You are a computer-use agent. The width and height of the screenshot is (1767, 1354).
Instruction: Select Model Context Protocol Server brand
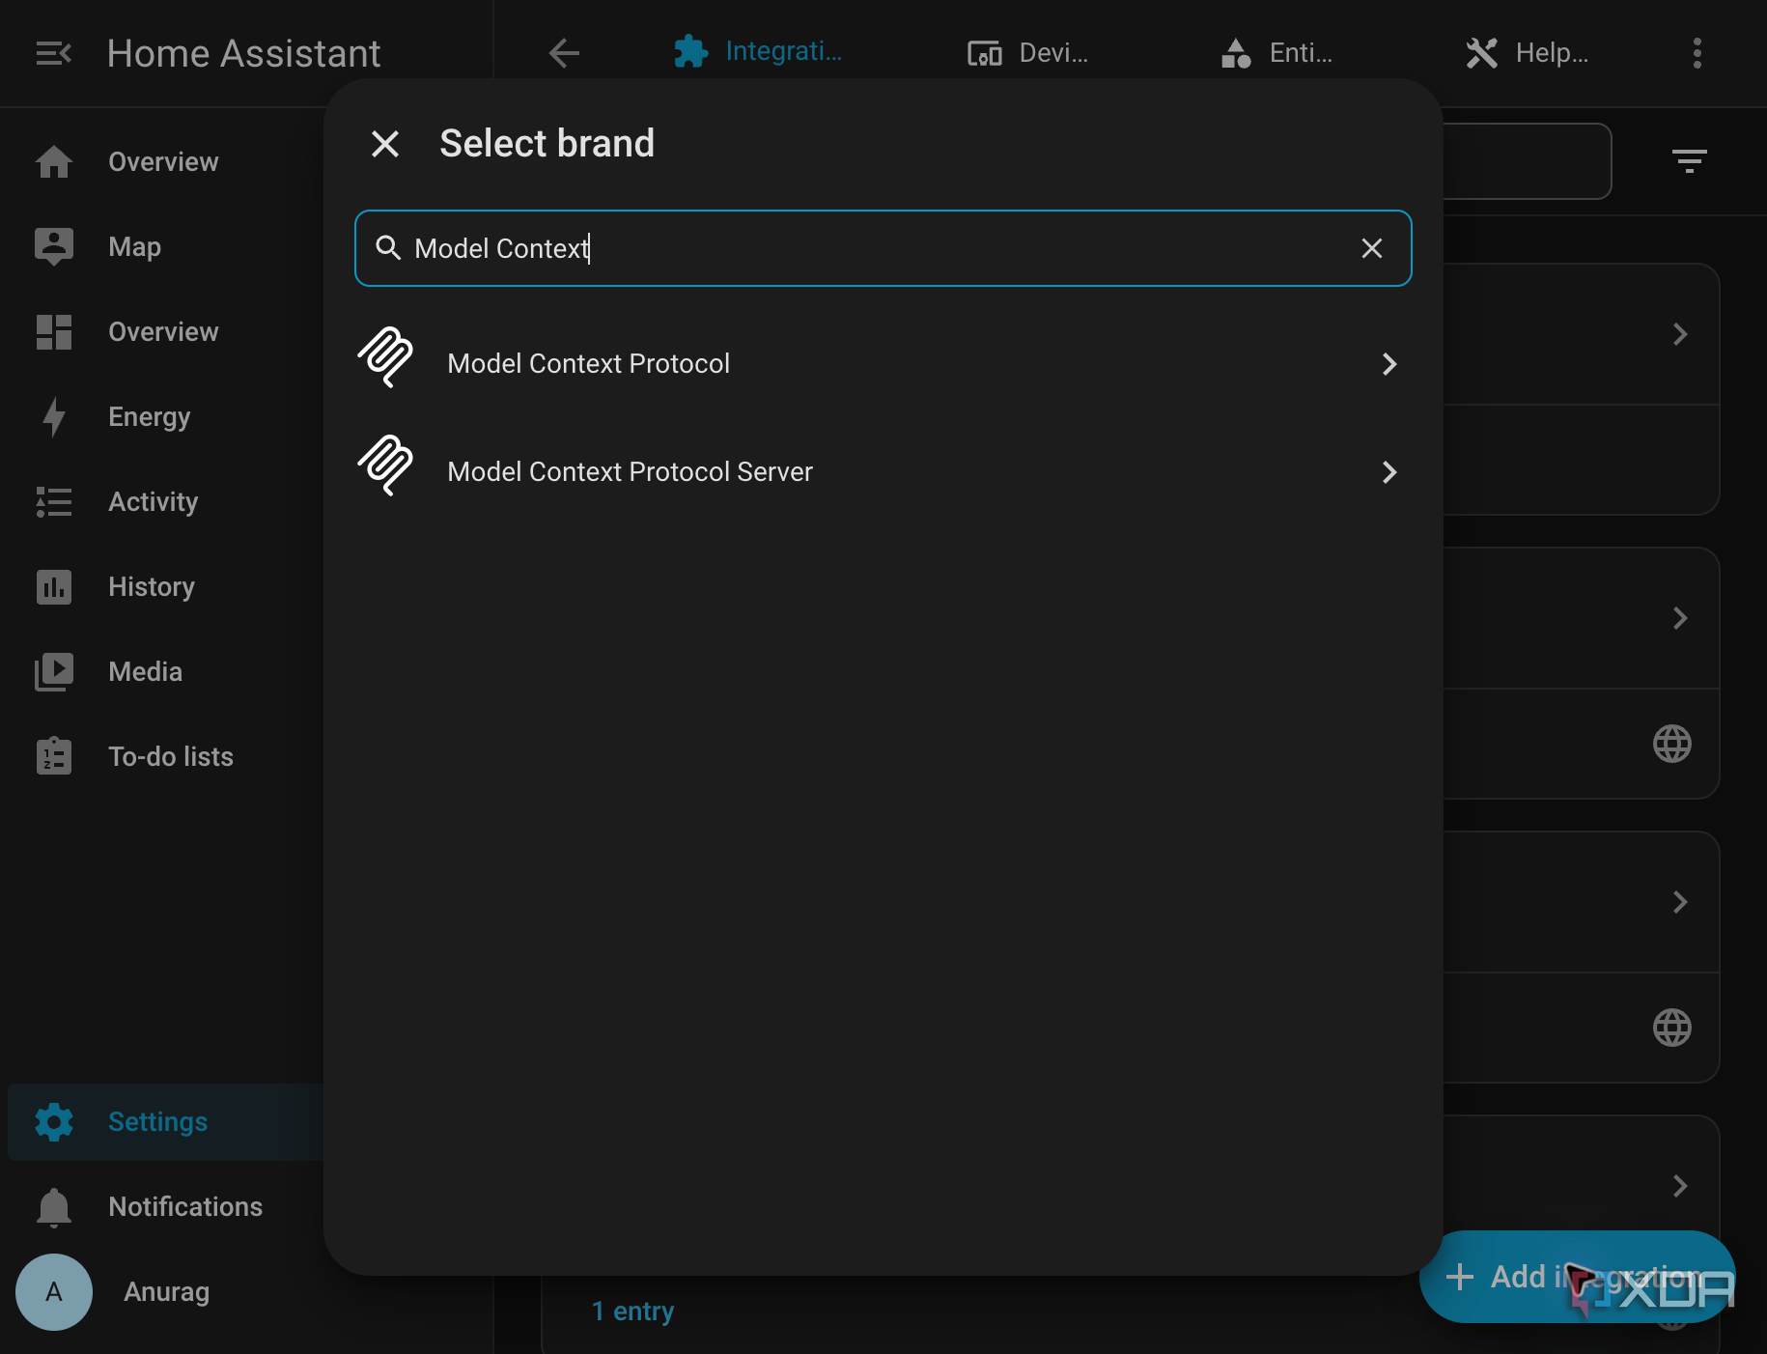(x=883, y=472)
